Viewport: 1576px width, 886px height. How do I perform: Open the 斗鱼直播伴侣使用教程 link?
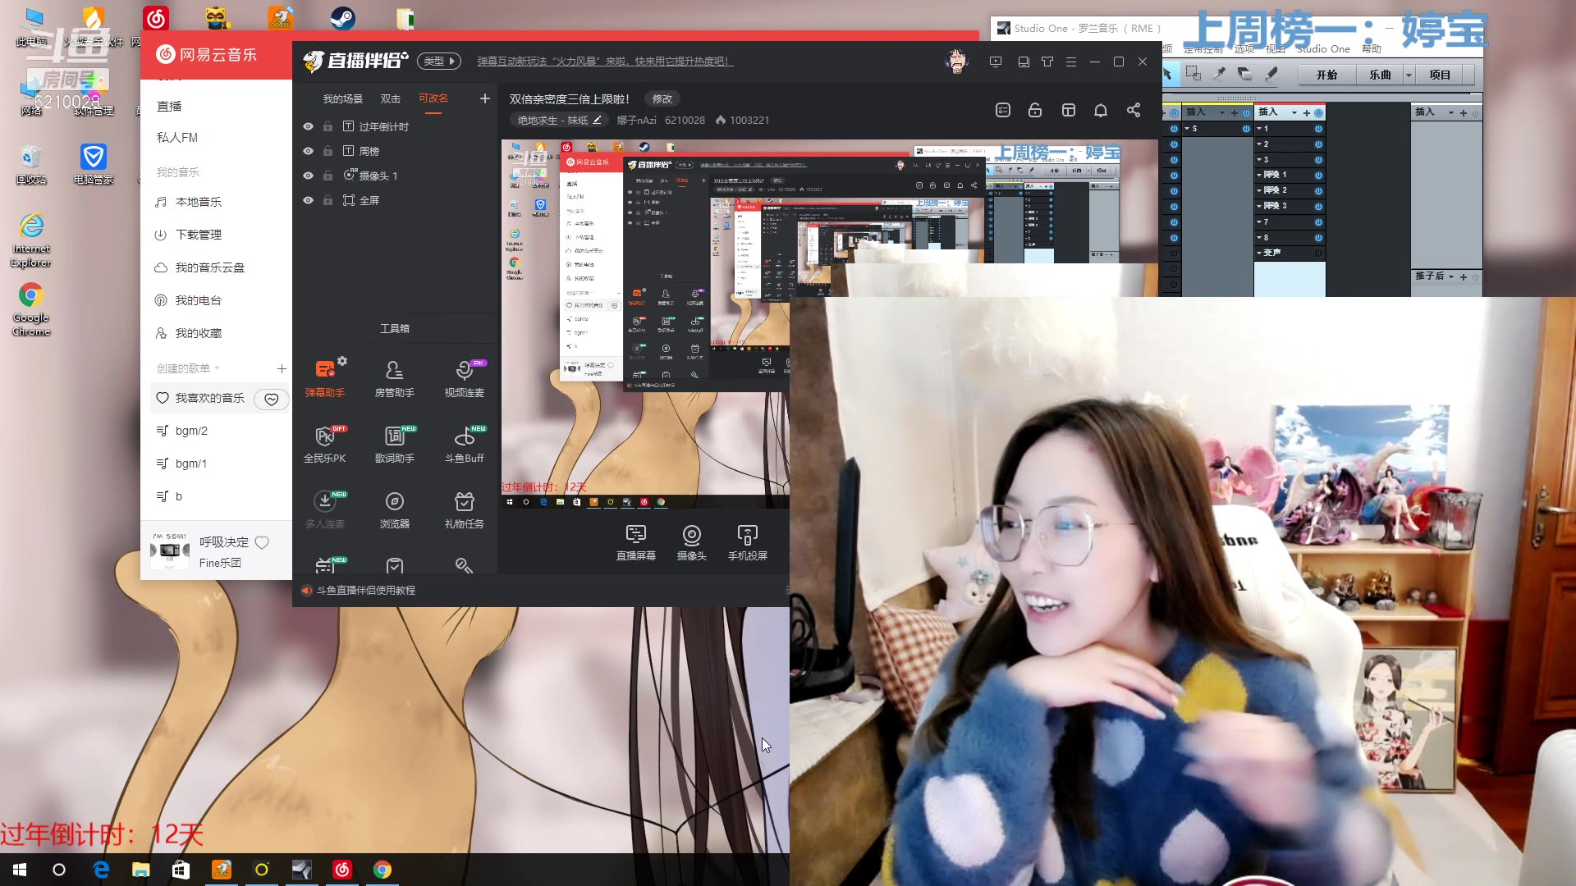(366, 590)
